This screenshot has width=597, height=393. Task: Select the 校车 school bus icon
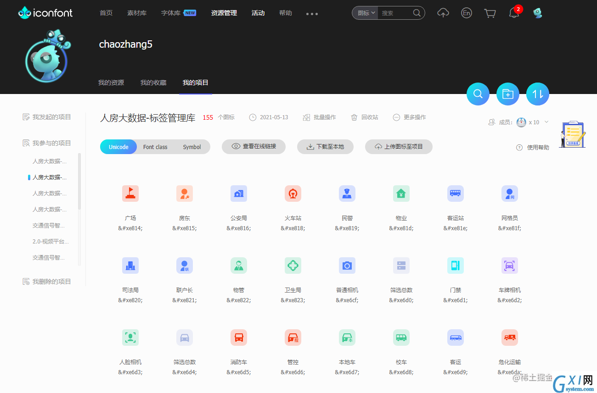401,338
